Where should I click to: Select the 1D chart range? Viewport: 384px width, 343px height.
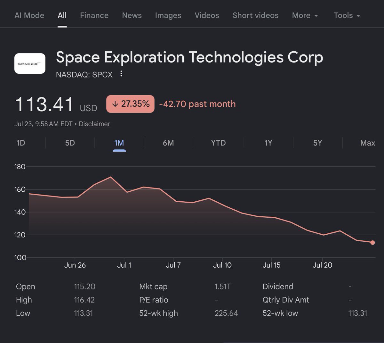pos(21,143)
